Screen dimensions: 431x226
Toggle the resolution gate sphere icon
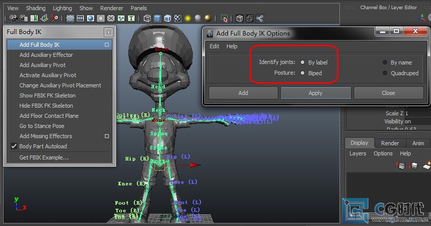click(91, 18)
